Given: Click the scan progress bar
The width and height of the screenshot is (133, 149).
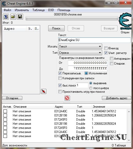Looking at the screenshot, I should (72, 18).
